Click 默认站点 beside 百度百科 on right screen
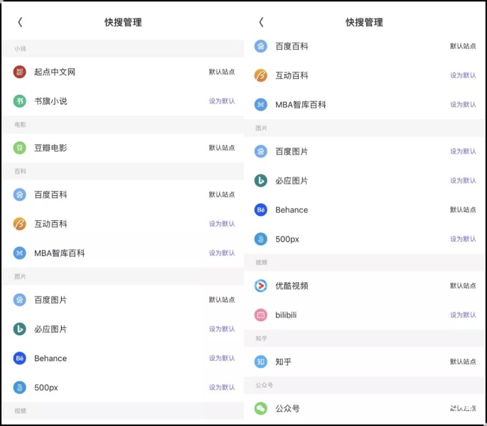The image size is (487, 426). [x=463, y=46]
